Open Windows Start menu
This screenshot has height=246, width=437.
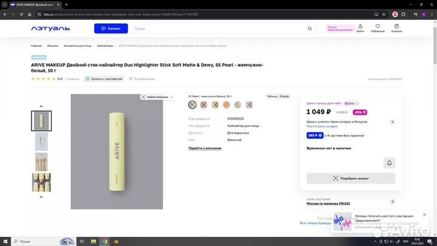(5, 241)
